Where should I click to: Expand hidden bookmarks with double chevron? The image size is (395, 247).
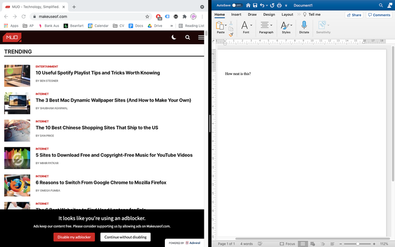tap(172, 26)
